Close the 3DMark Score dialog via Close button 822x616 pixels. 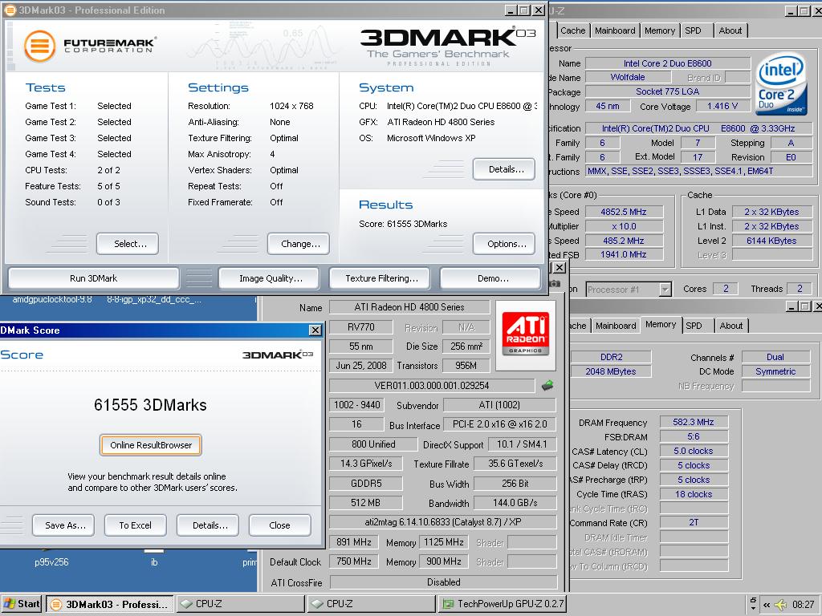280,525
